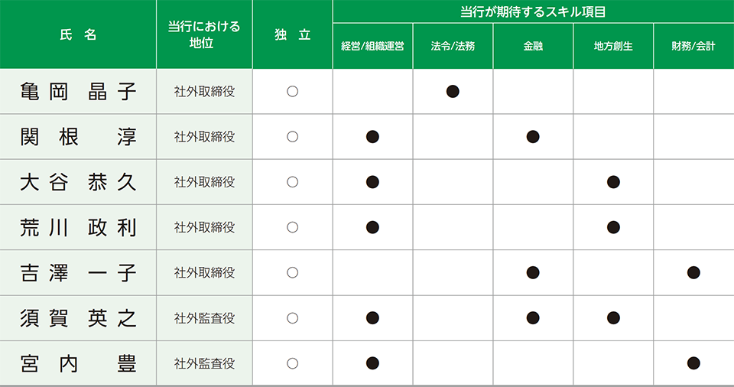
Task: Click the 財務/会計 dot for 吉澤一子
Action: [x=693, y=273]
